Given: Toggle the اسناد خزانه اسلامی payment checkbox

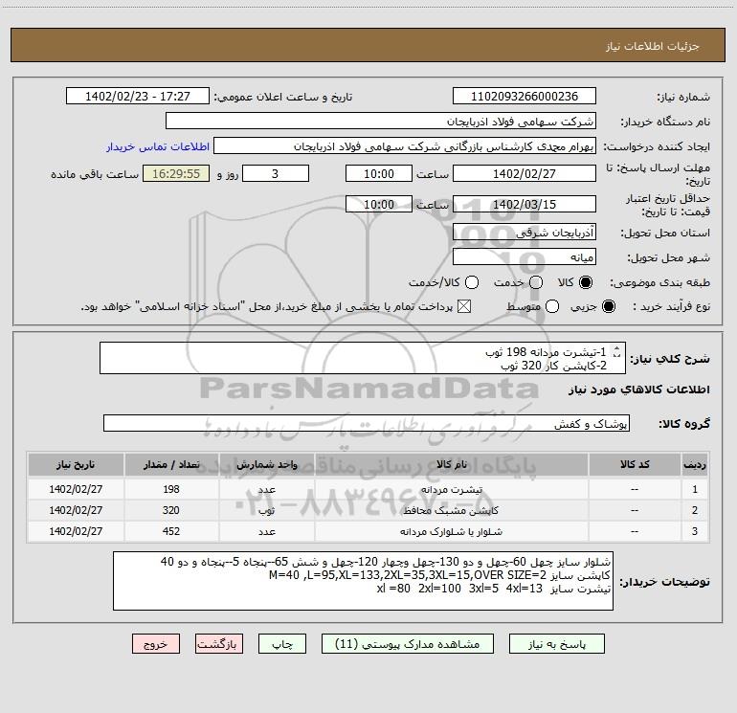Looking at the screenshot, I should [x=464, y=307].
